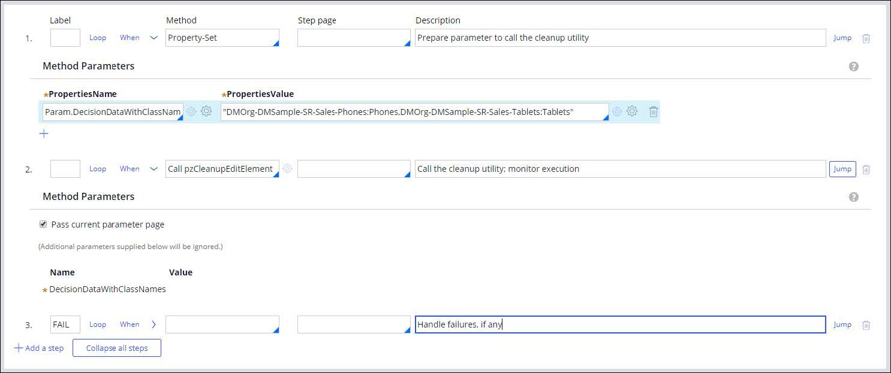Remove the PropertiesName row with trash icon
Viewport: 891px width, 373px height.
click(x=654, y=112)
